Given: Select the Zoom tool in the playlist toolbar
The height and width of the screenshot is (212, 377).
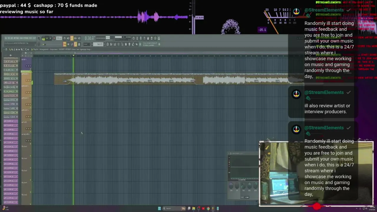Looking at the screenshot, I should point(26,49).
